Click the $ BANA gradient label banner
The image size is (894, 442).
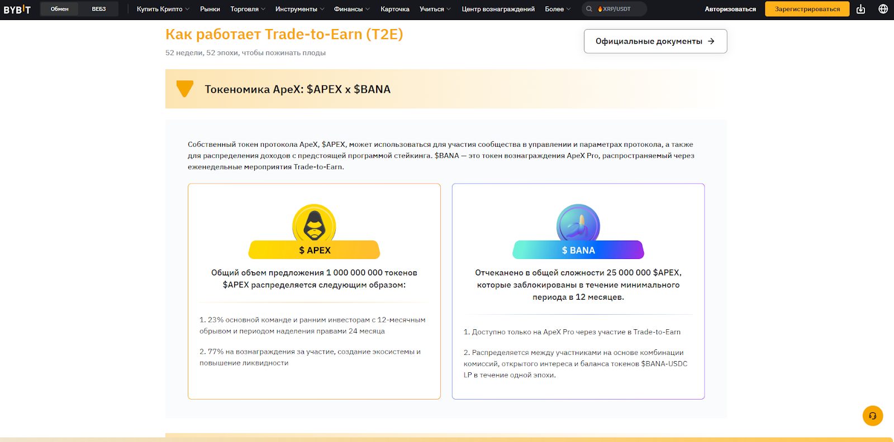pyautogui.click(x=578, y=250)
